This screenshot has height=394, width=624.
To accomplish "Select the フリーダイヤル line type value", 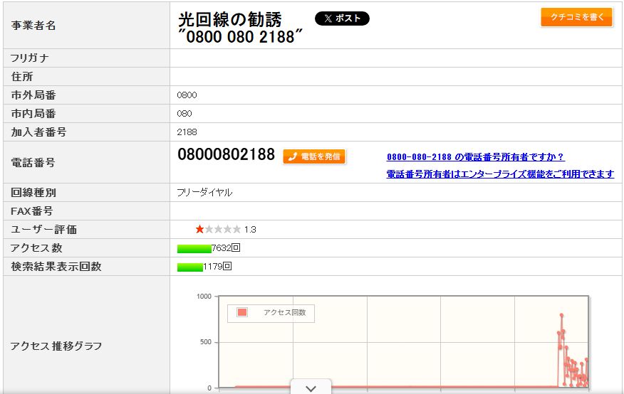I will pyautogui.click(x=204, y=193).
